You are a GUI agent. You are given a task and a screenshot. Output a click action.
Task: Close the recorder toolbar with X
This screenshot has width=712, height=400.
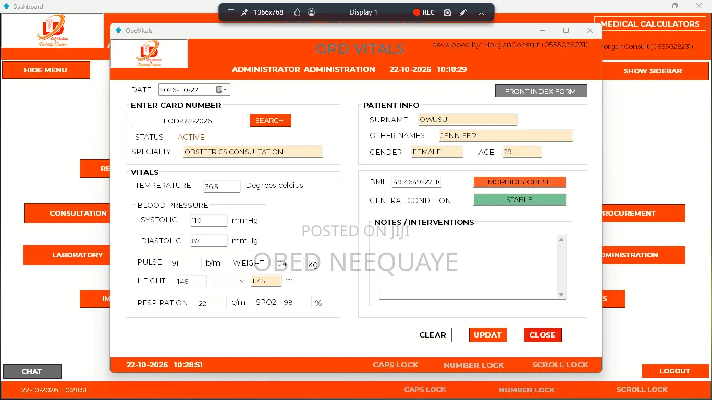pos(481,12)
